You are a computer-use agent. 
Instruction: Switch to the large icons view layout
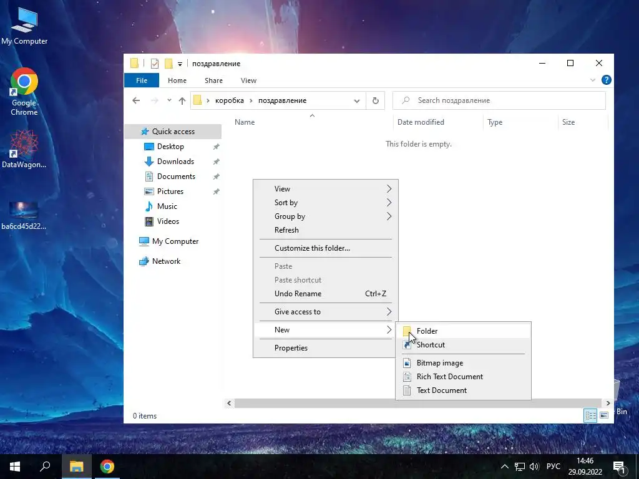(x=604, y=415)
